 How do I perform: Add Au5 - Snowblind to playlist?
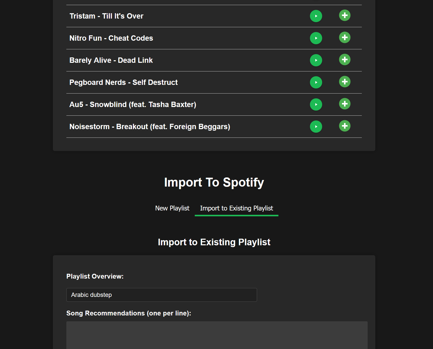tap(345, 104)
